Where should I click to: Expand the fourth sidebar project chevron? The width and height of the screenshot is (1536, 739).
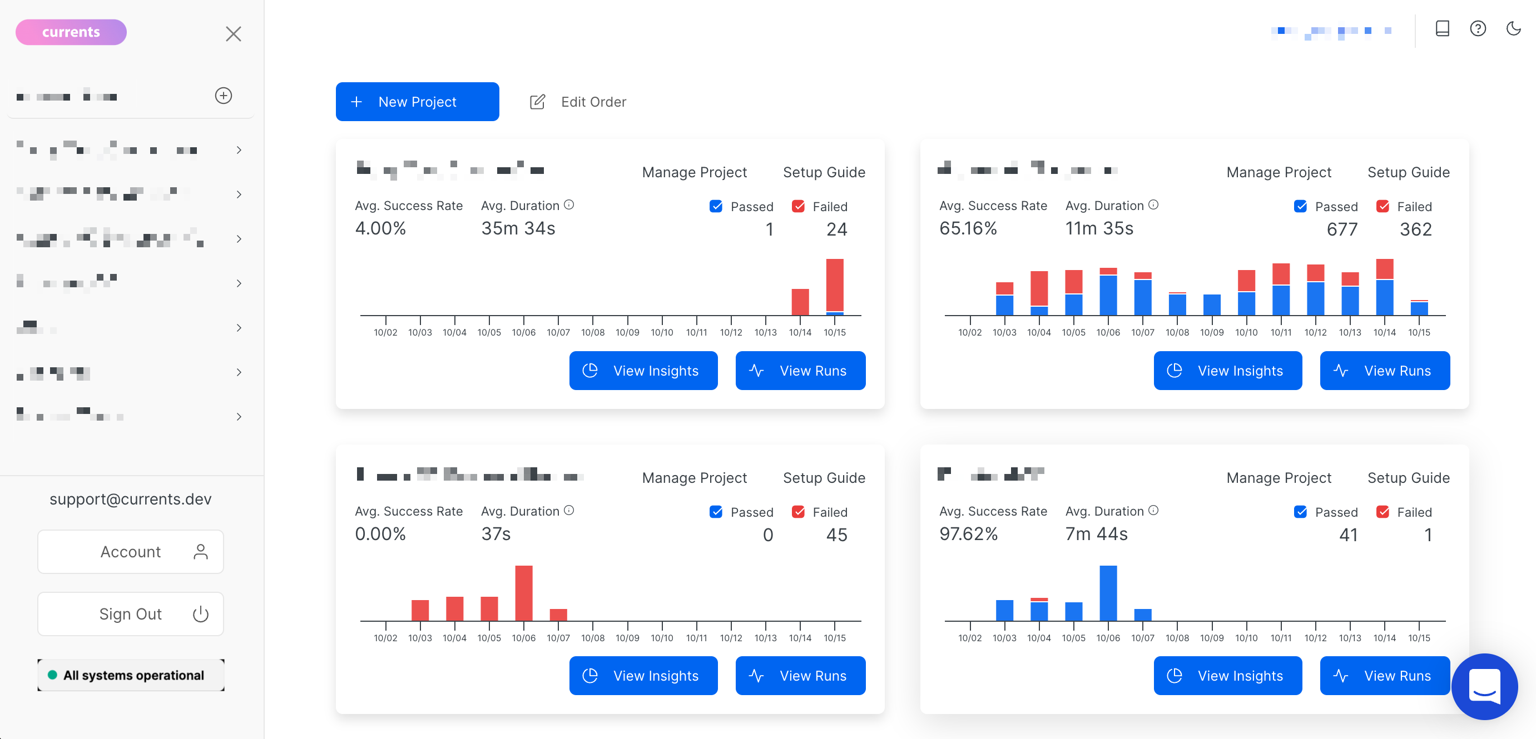(x=239, y=284)
